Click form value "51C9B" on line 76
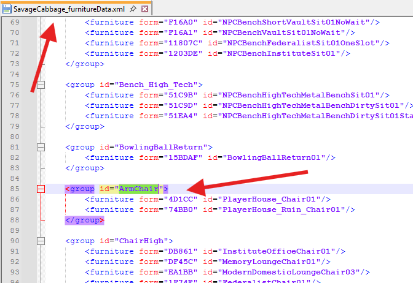The height and width of the screenshot is (283, 413). 181,95
